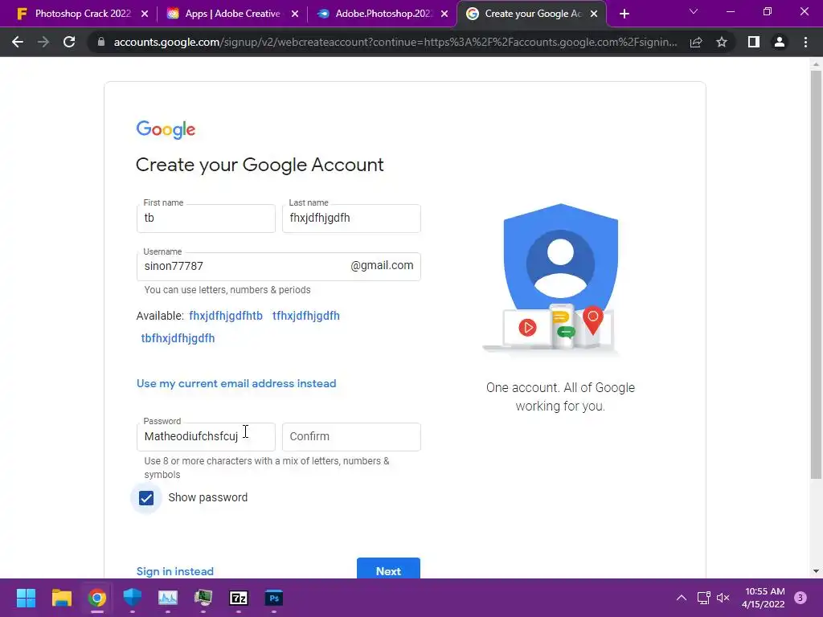Open File Explorer from taskbar

tap(61, 598)
